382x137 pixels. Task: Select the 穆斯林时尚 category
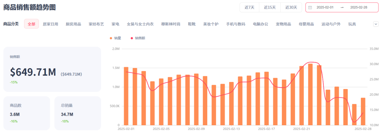171,24
